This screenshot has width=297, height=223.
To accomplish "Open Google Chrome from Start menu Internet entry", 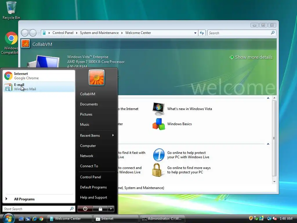I will (x=39, y=76).
